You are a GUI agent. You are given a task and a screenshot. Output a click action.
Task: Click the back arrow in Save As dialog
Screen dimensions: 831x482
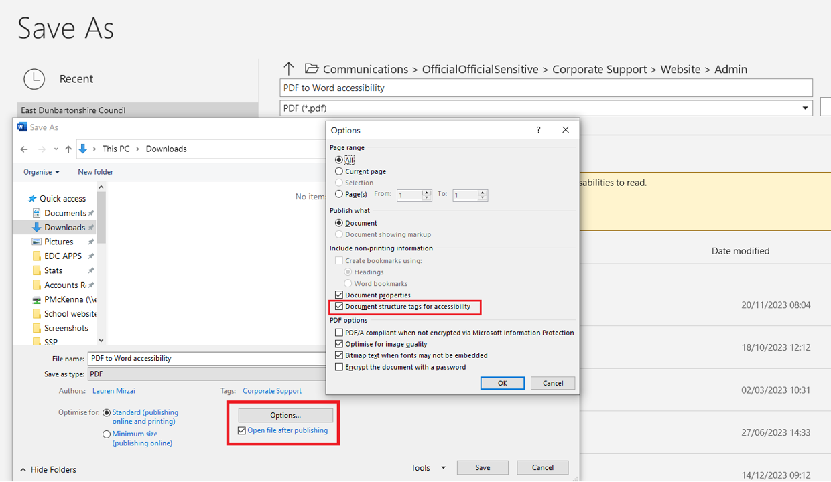click(x=24, y=149)
